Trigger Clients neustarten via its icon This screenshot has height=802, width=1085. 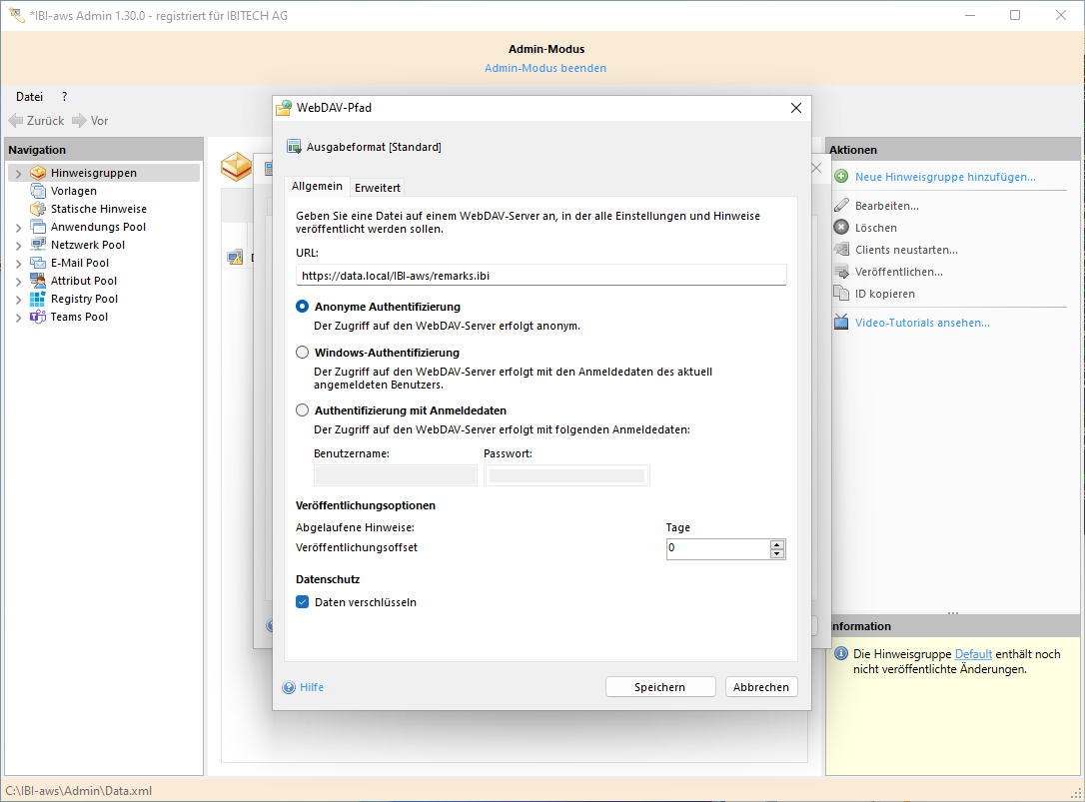pos(842,250)
